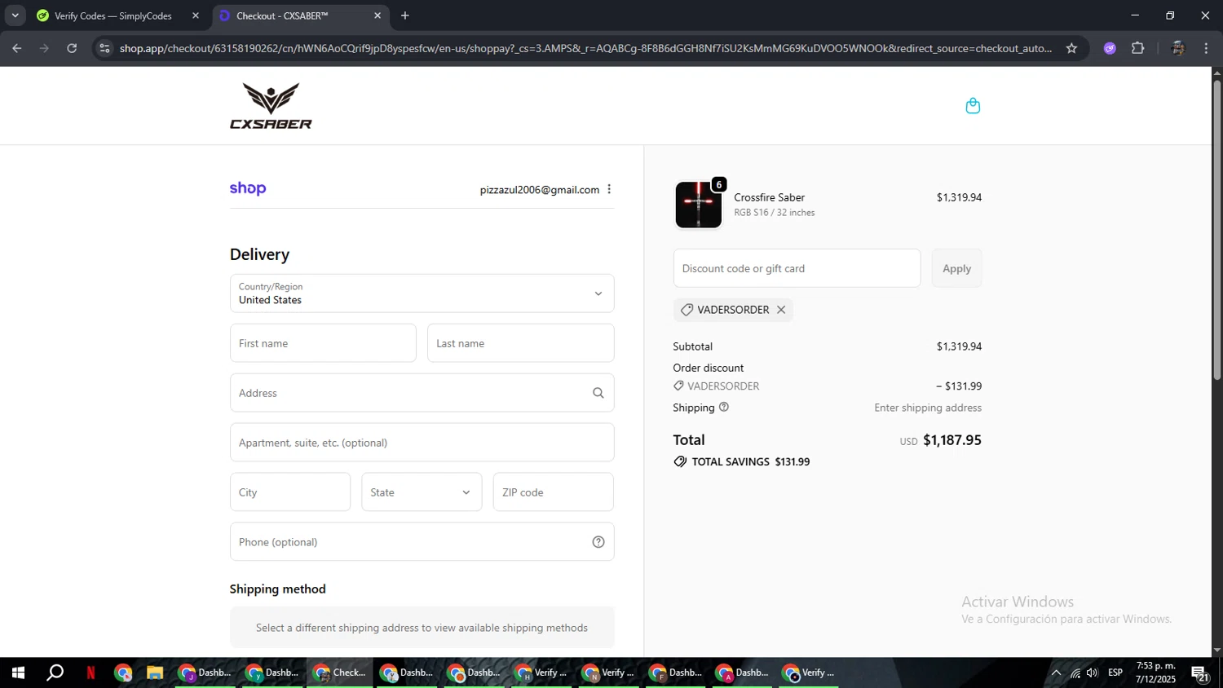Open File Explorer from the taskbar
Screen dimensions: 1223x688
coord(155,673)
